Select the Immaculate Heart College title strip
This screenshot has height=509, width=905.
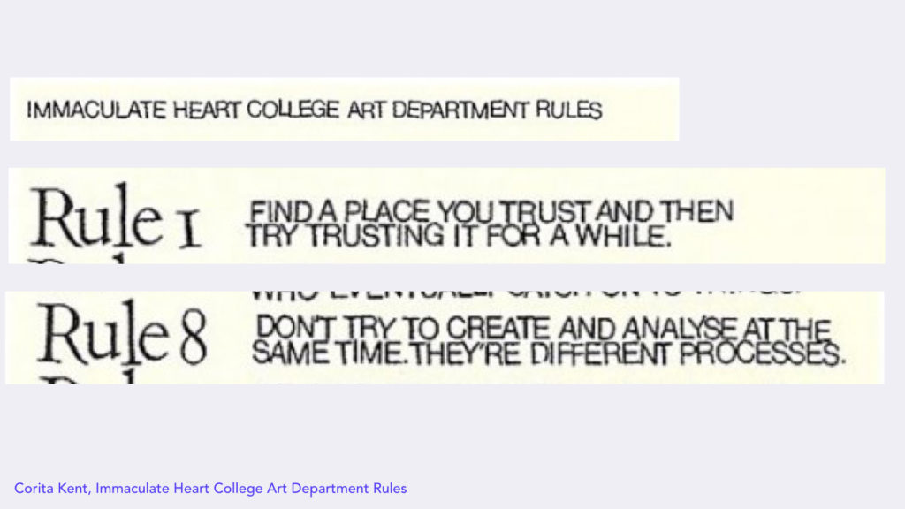[344, 109]
